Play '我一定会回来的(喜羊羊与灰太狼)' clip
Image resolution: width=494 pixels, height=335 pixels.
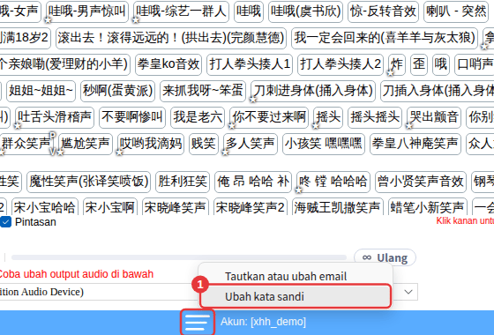(385, 38)
